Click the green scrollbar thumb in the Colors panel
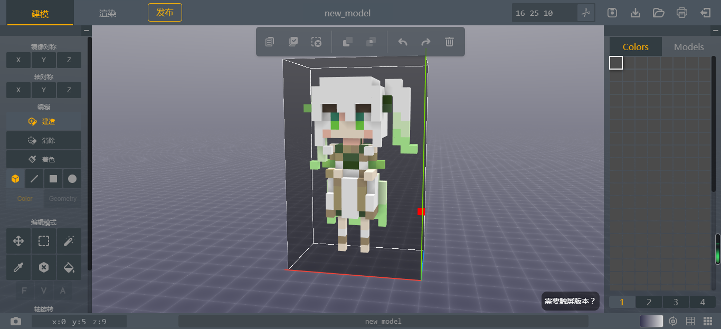This screenshot has height=329, width=721. point(718,249)
